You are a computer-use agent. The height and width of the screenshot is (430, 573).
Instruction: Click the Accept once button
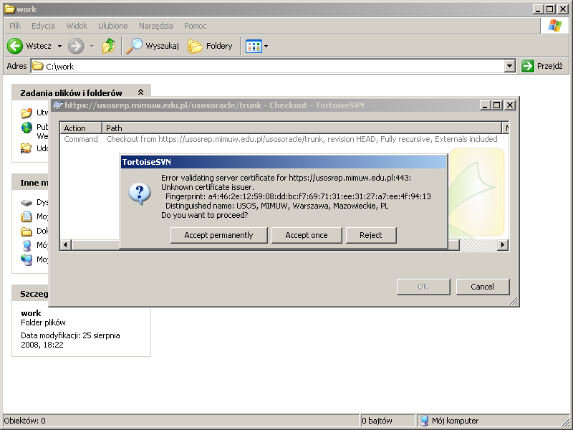307,235
